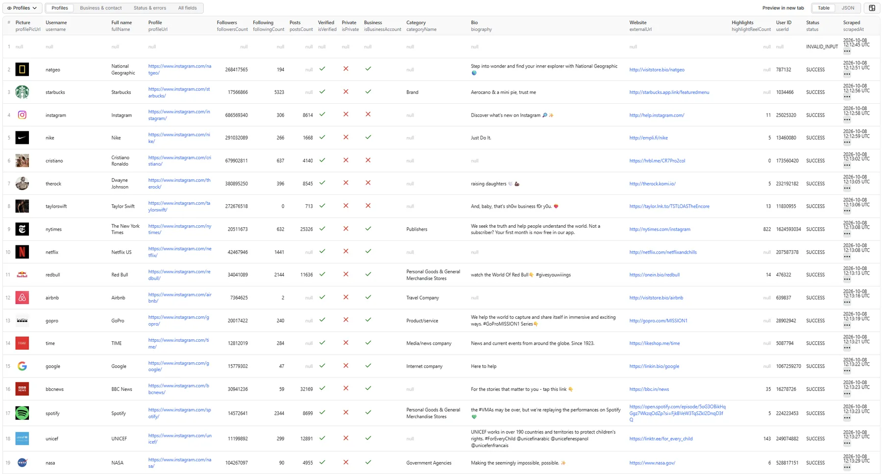Open the natgeo Instagram profile URL
882x474 pixels.
pos(180,70)
